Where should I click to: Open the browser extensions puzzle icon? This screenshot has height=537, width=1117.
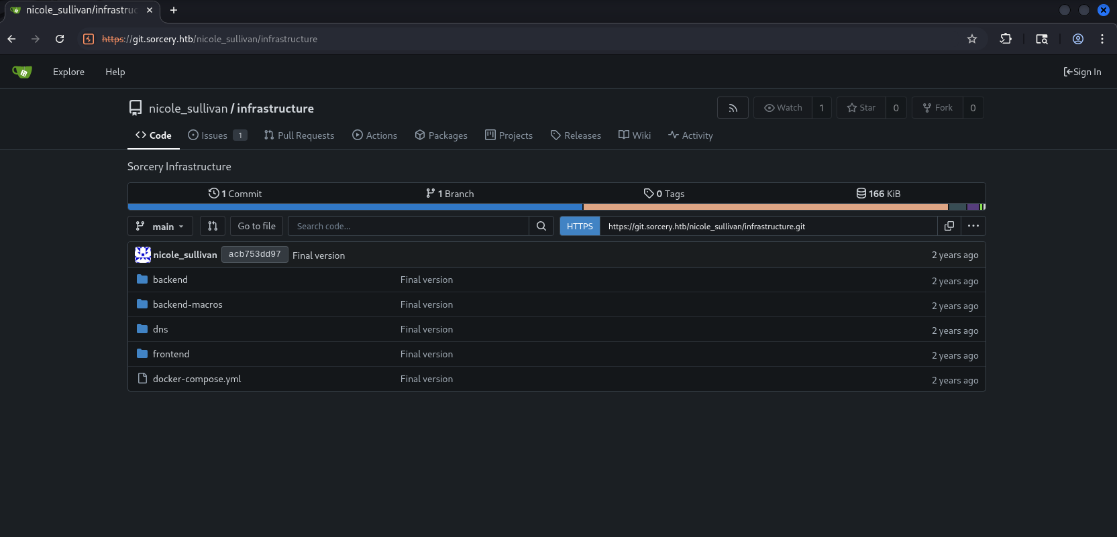tap(1005, 39)
